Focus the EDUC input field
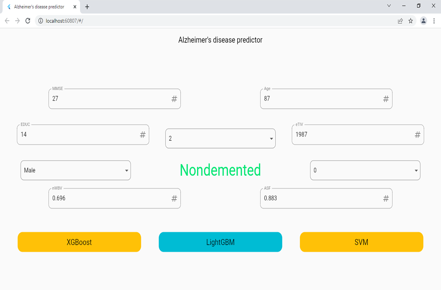This screenshot has width=441, height=290. pos(83,134)
